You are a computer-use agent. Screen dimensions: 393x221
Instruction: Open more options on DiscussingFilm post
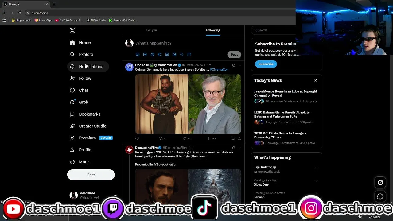pos(239,148)
